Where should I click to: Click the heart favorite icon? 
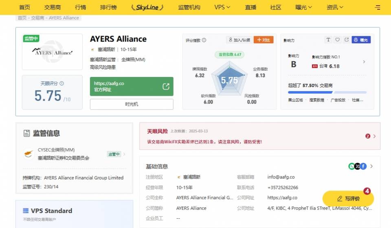coord(337,39)
